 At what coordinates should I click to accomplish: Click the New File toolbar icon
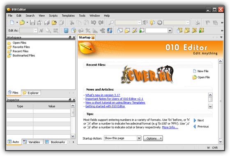(12, 22)
